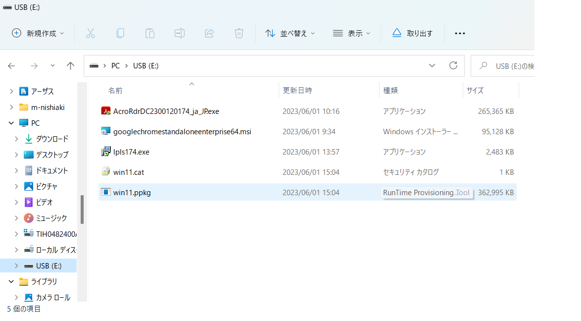The image size is (581, 321).
Task: Click the Delete icon on the toolbar
Action: pyautogui.click(x=239, y=33)
